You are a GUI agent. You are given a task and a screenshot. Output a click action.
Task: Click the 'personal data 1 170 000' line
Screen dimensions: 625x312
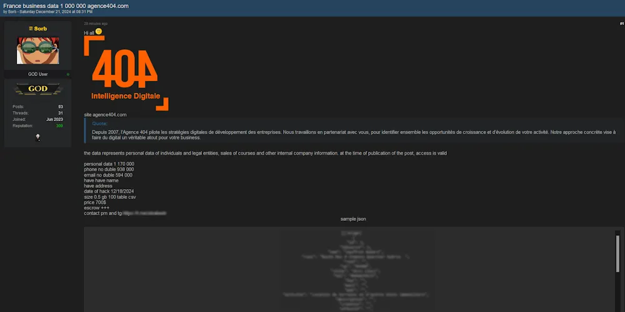109,164
